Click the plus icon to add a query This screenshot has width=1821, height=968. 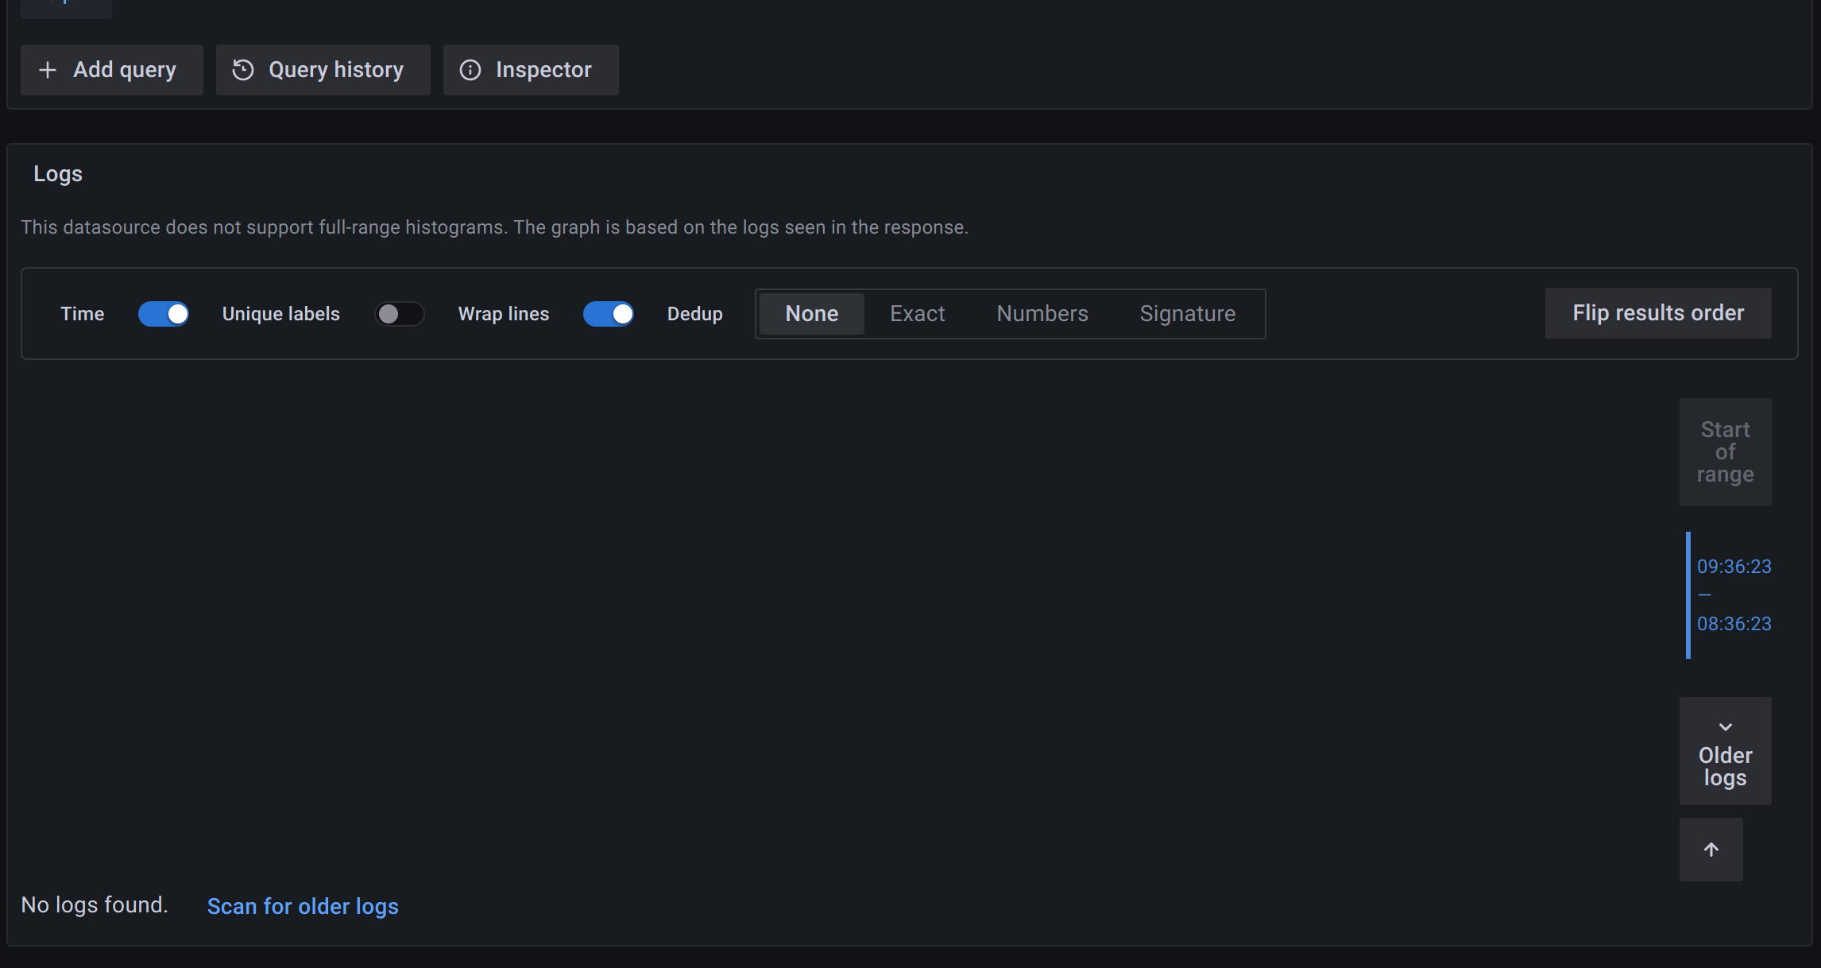[48, 70]
